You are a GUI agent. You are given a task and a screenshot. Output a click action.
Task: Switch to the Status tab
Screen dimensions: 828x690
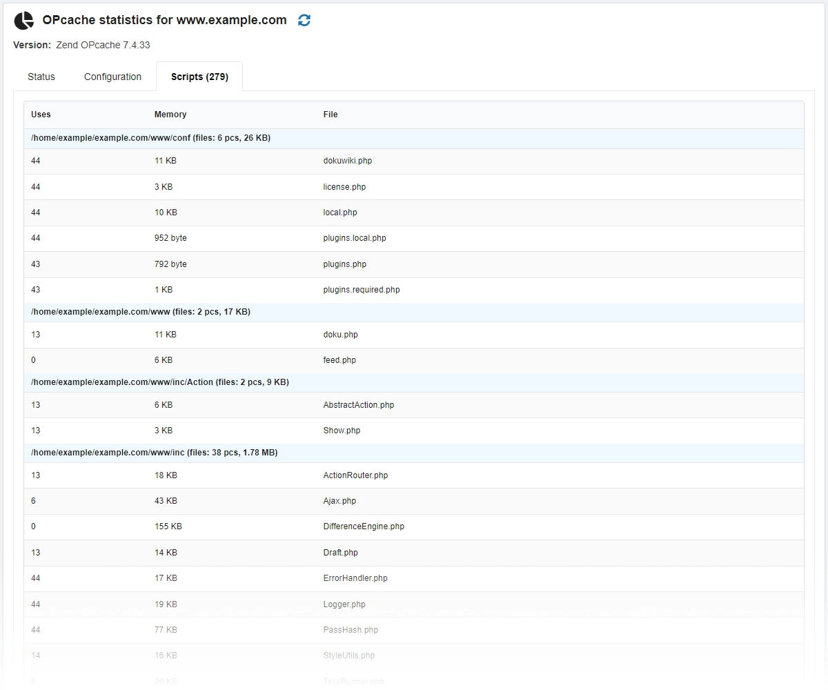[x=41, y=77]
